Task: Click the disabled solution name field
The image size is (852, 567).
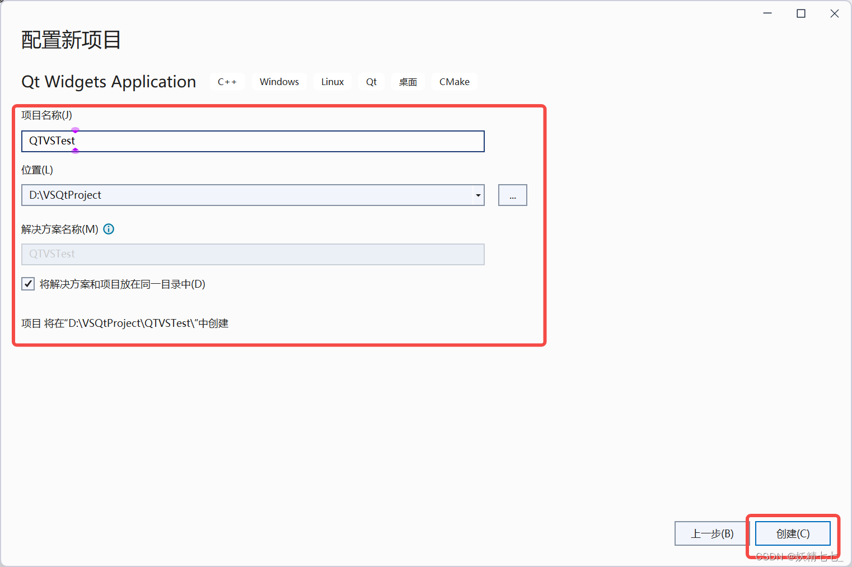Action: click(253, 254)
